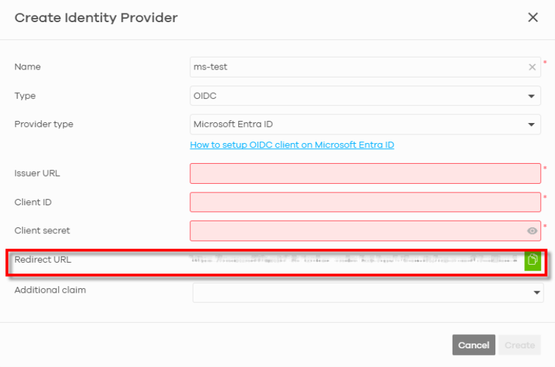Open How to setup OIDC client link
The width and height of the screenshot is (555, 367).
[x=292, y=145]
